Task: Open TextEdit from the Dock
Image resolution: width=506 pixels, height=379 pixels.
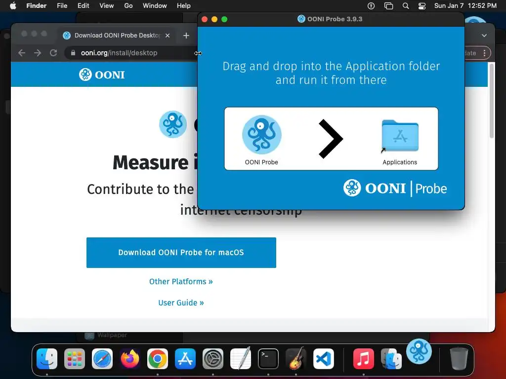Action: pos(241,358)
